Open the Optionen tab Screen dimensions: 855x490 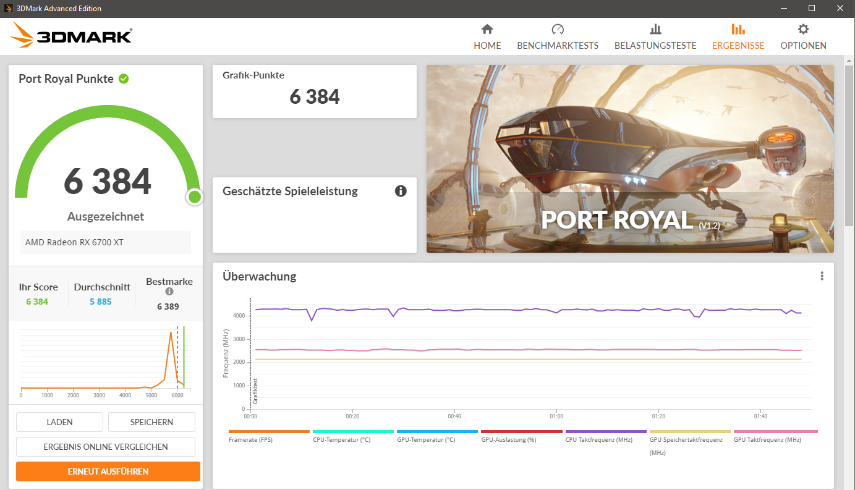coord(803,37)
